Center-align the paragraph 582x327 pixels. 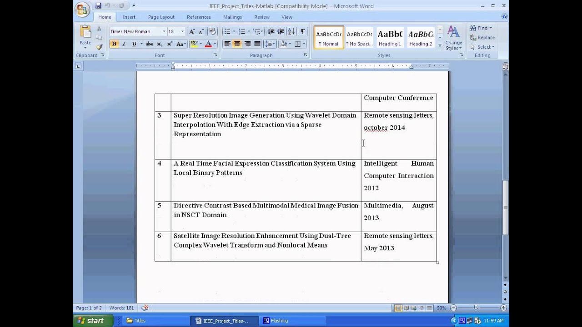237,44
